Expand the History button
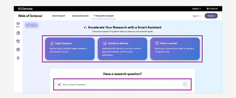Screen dimensions: 236x98 click(32, 25)
